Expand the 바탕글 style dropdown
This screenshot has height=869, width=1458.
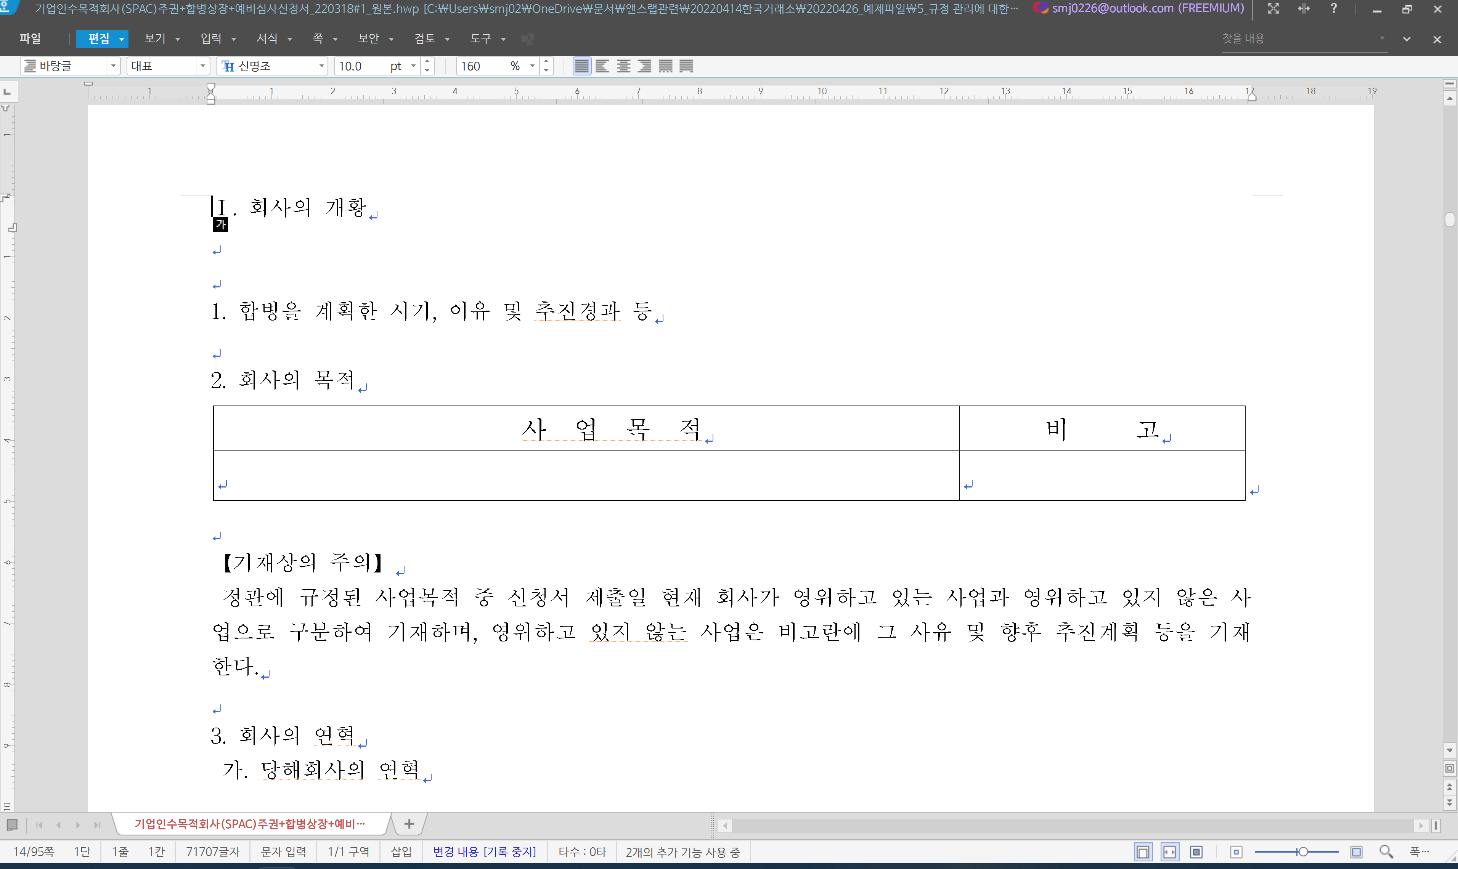[x=113, y=66]
